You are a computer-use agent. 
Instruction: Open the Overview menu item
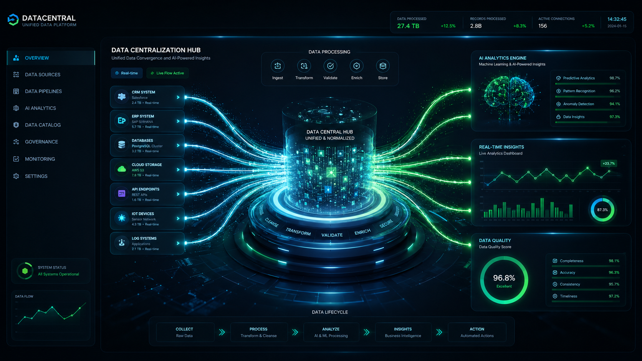[51, 58]
